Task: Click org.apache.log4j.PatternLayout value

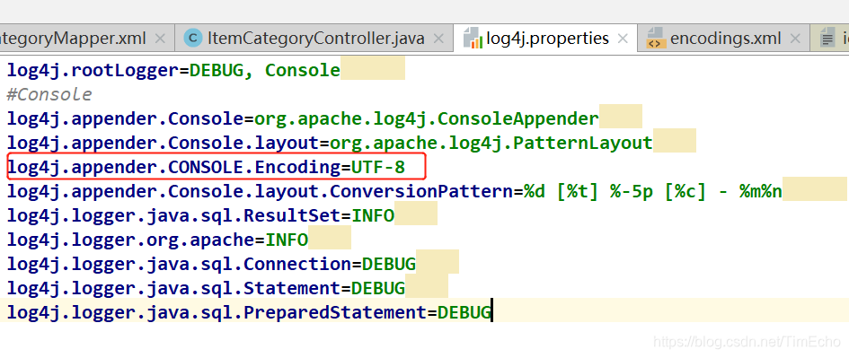Action: pyautogui.click(x=491, y=143)
